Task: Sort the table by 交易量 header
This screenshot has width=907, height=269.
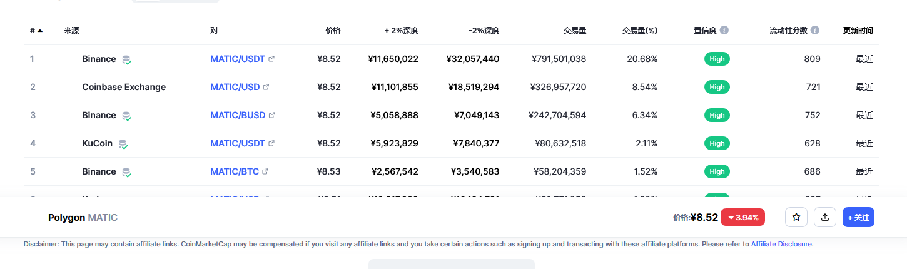Action: coord(574,30)
